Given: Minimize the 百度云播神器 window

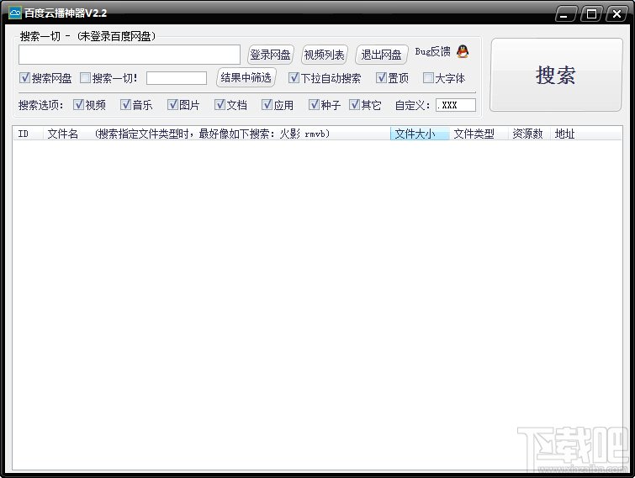Looking at the screenshot, I should pyautogui.click(x=564, y=14).
